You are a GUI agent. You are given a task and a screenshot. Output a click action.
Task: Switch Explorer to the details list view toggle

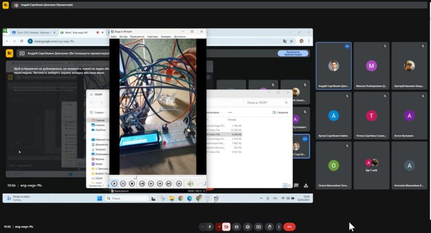pyautogui.click(x=285, y=186)
